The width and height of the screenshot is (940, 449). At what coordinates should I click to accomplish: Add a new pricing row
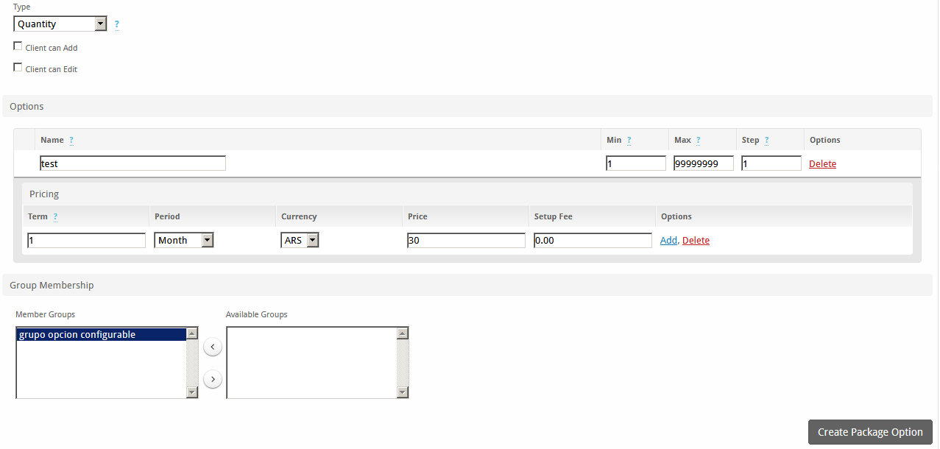tap(668, 241)
